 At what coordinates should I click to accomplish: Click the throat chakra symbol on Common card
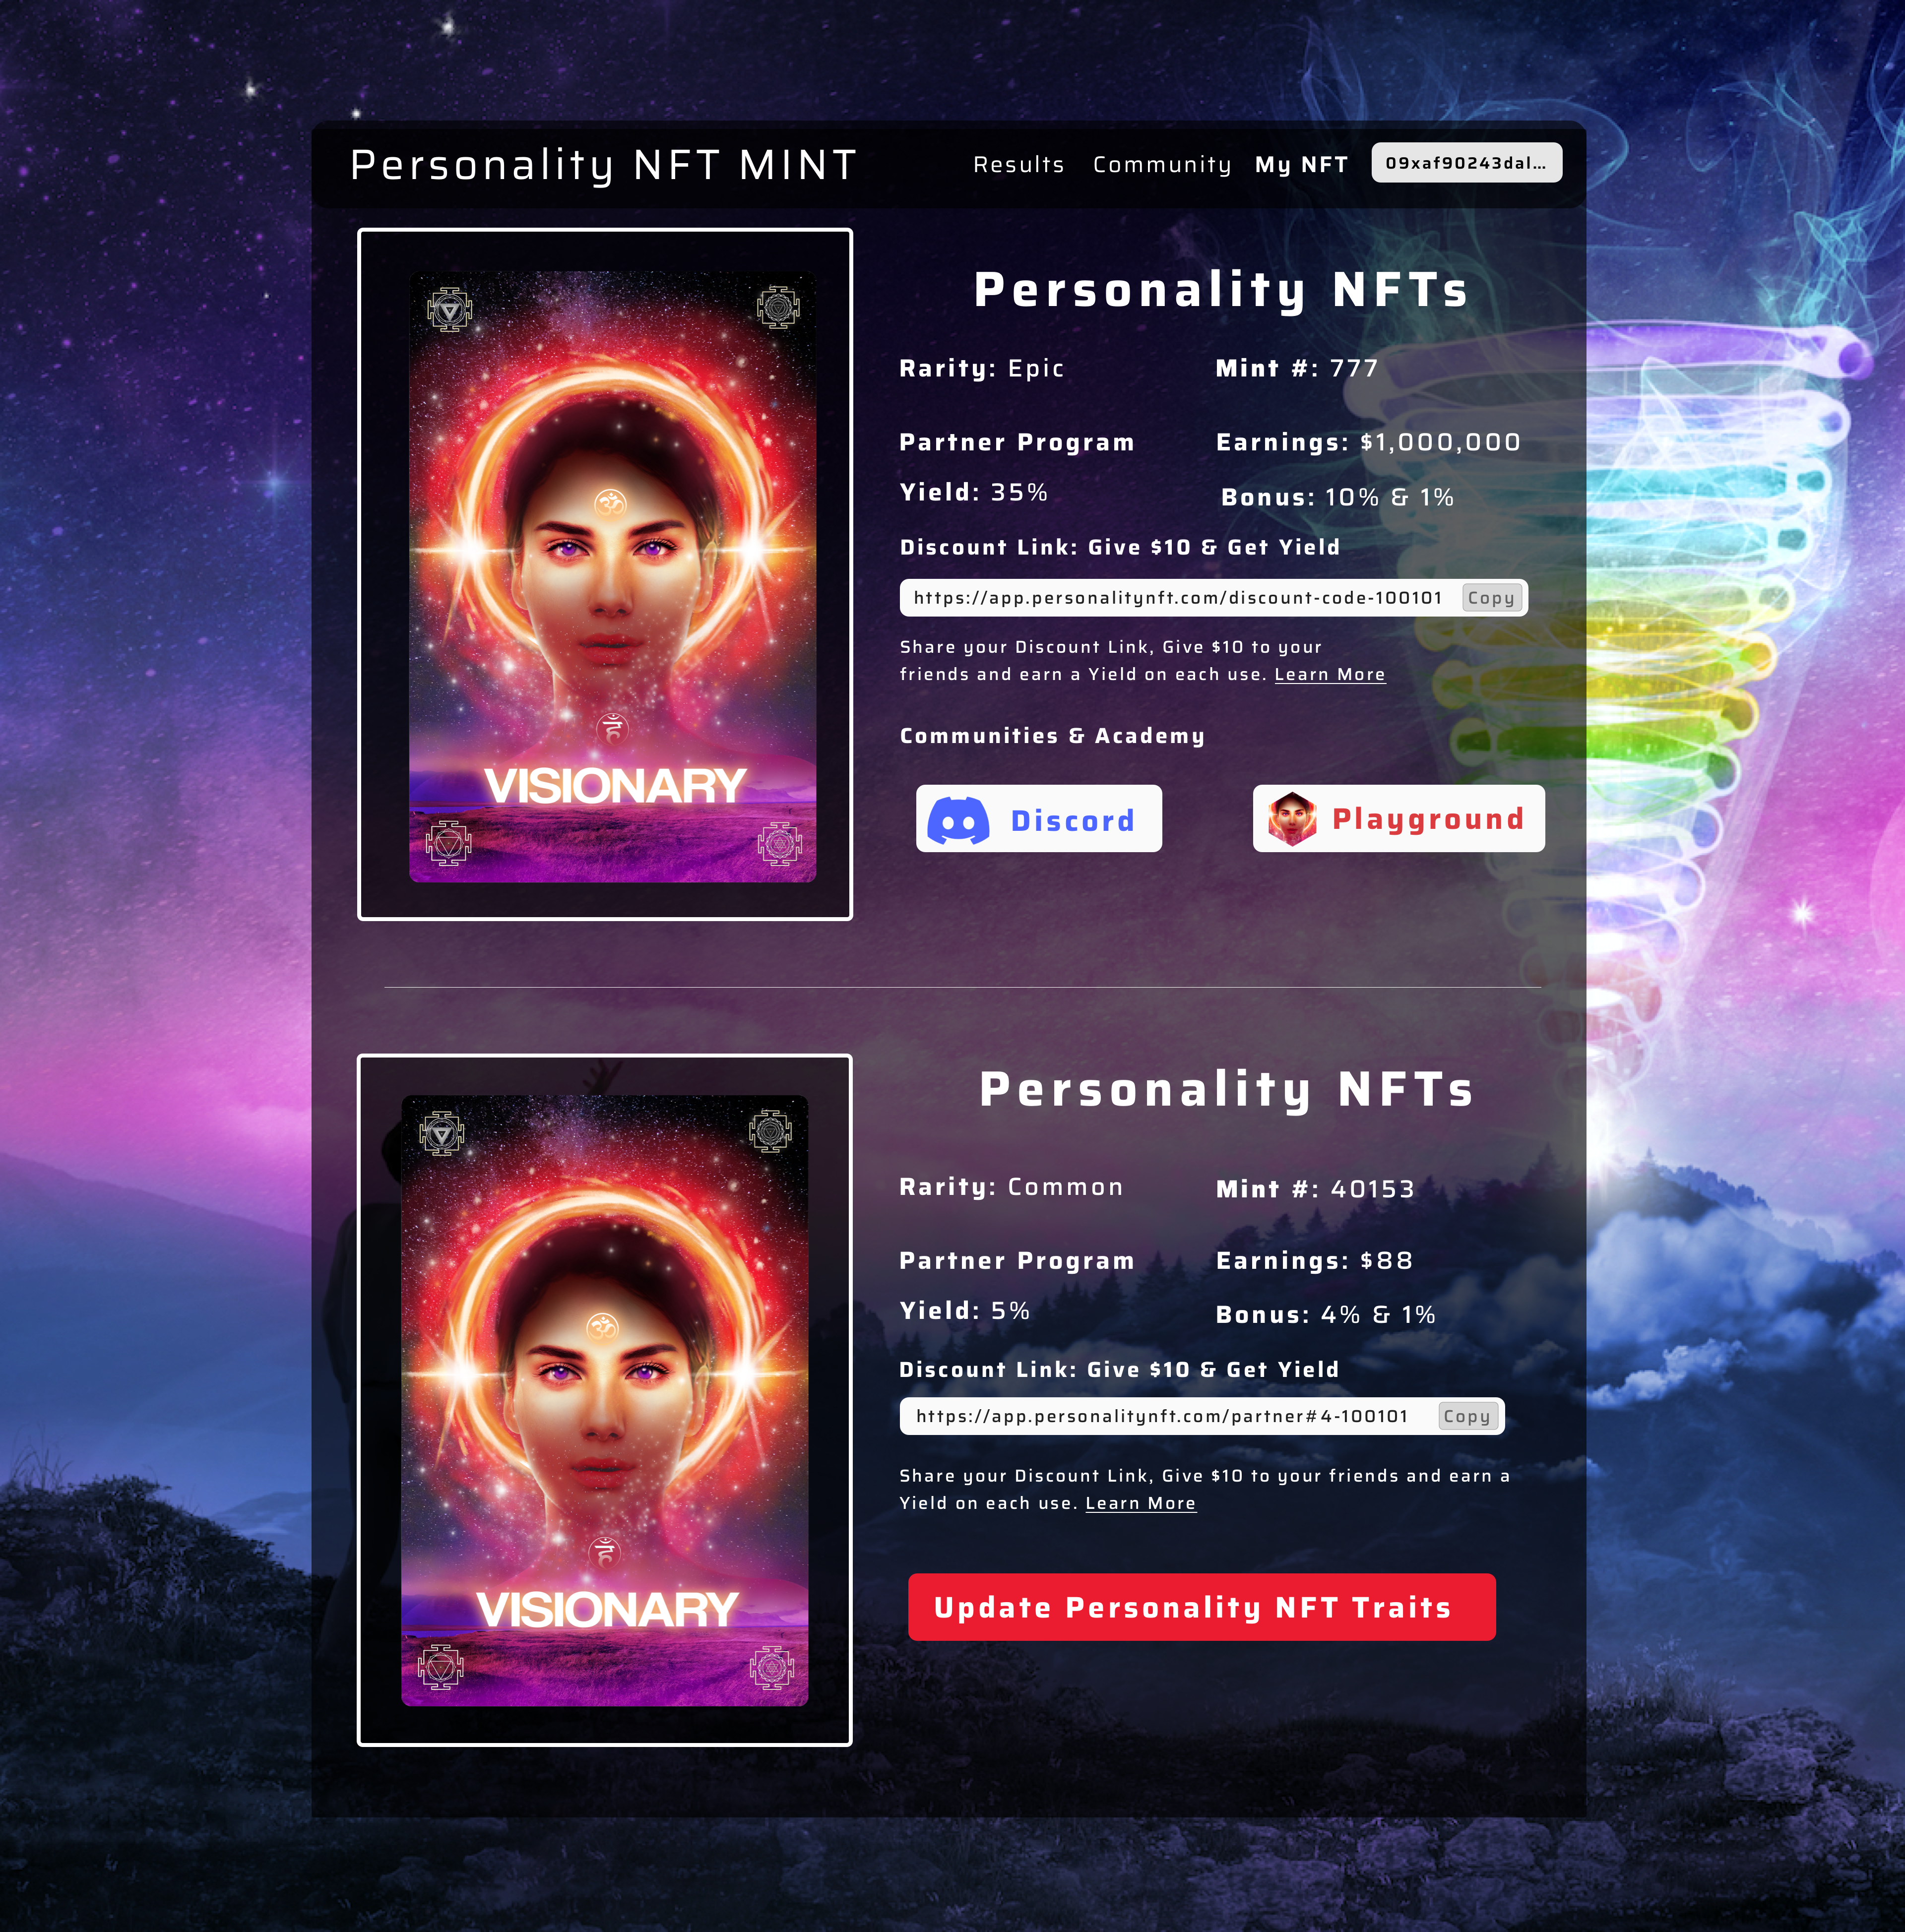[604, 1552]
